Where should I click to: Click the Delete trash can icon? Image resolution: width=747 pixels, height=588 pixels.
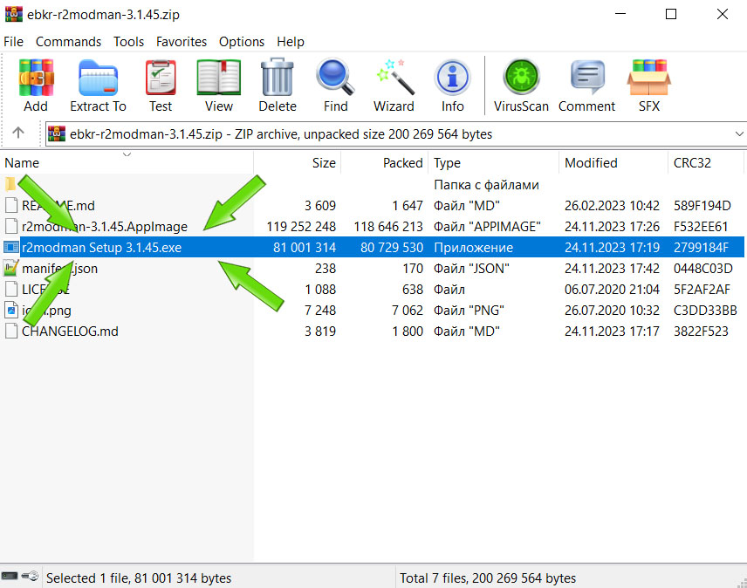[278, 77]
